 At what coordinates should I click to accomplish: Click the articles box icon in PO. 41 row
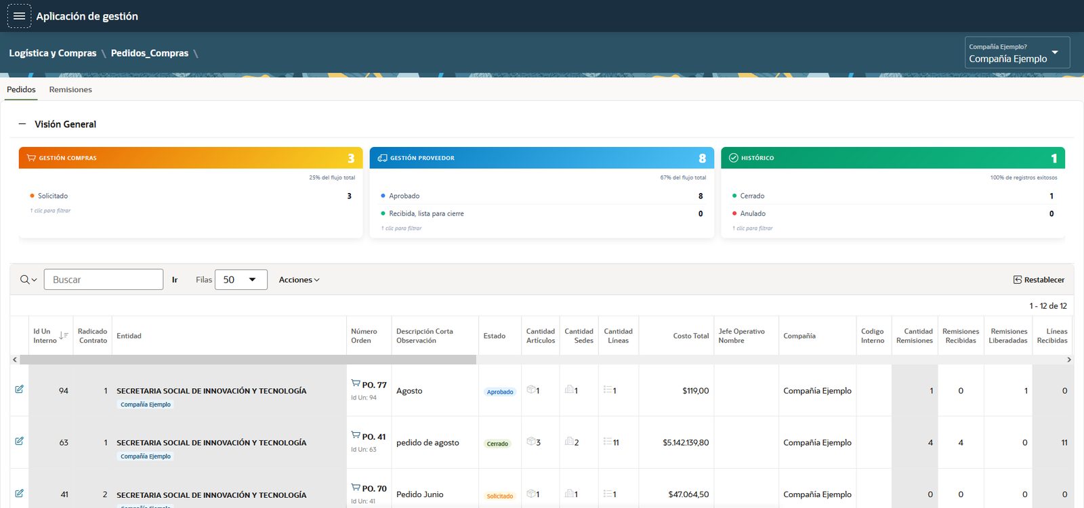coord(531,442)
